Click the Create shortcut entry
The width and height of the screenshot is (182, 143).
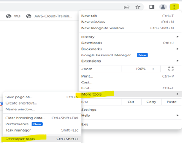point(42,103)
